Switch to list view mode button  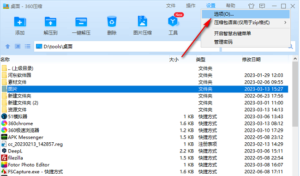tap(28, 46)
